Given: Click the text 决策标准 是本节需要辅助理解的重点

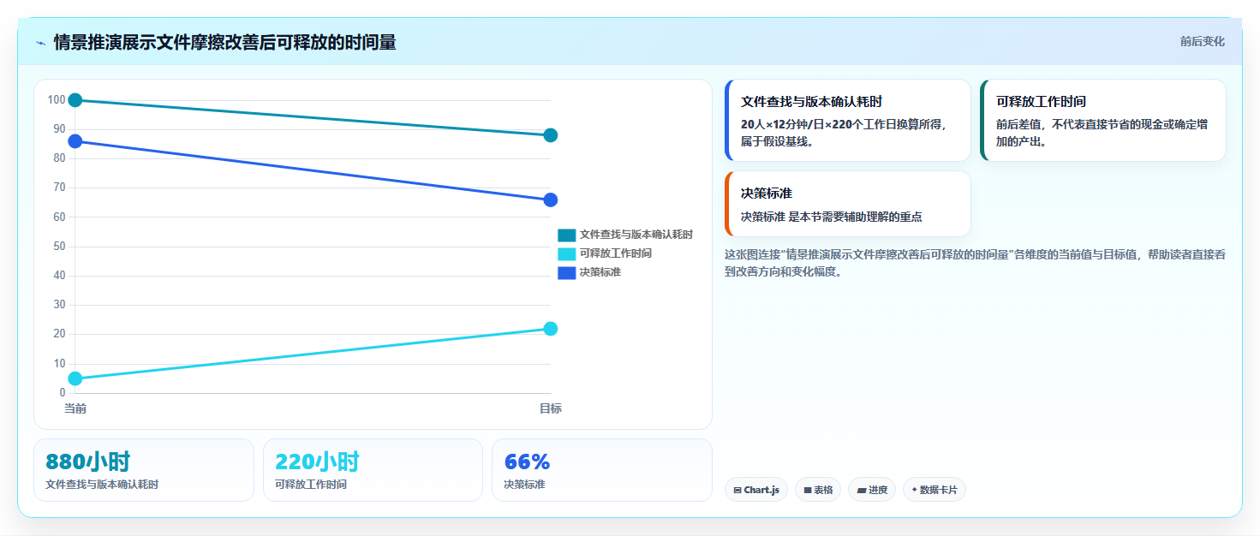Looking at the screenshot, I should click(x=832, y=217).
